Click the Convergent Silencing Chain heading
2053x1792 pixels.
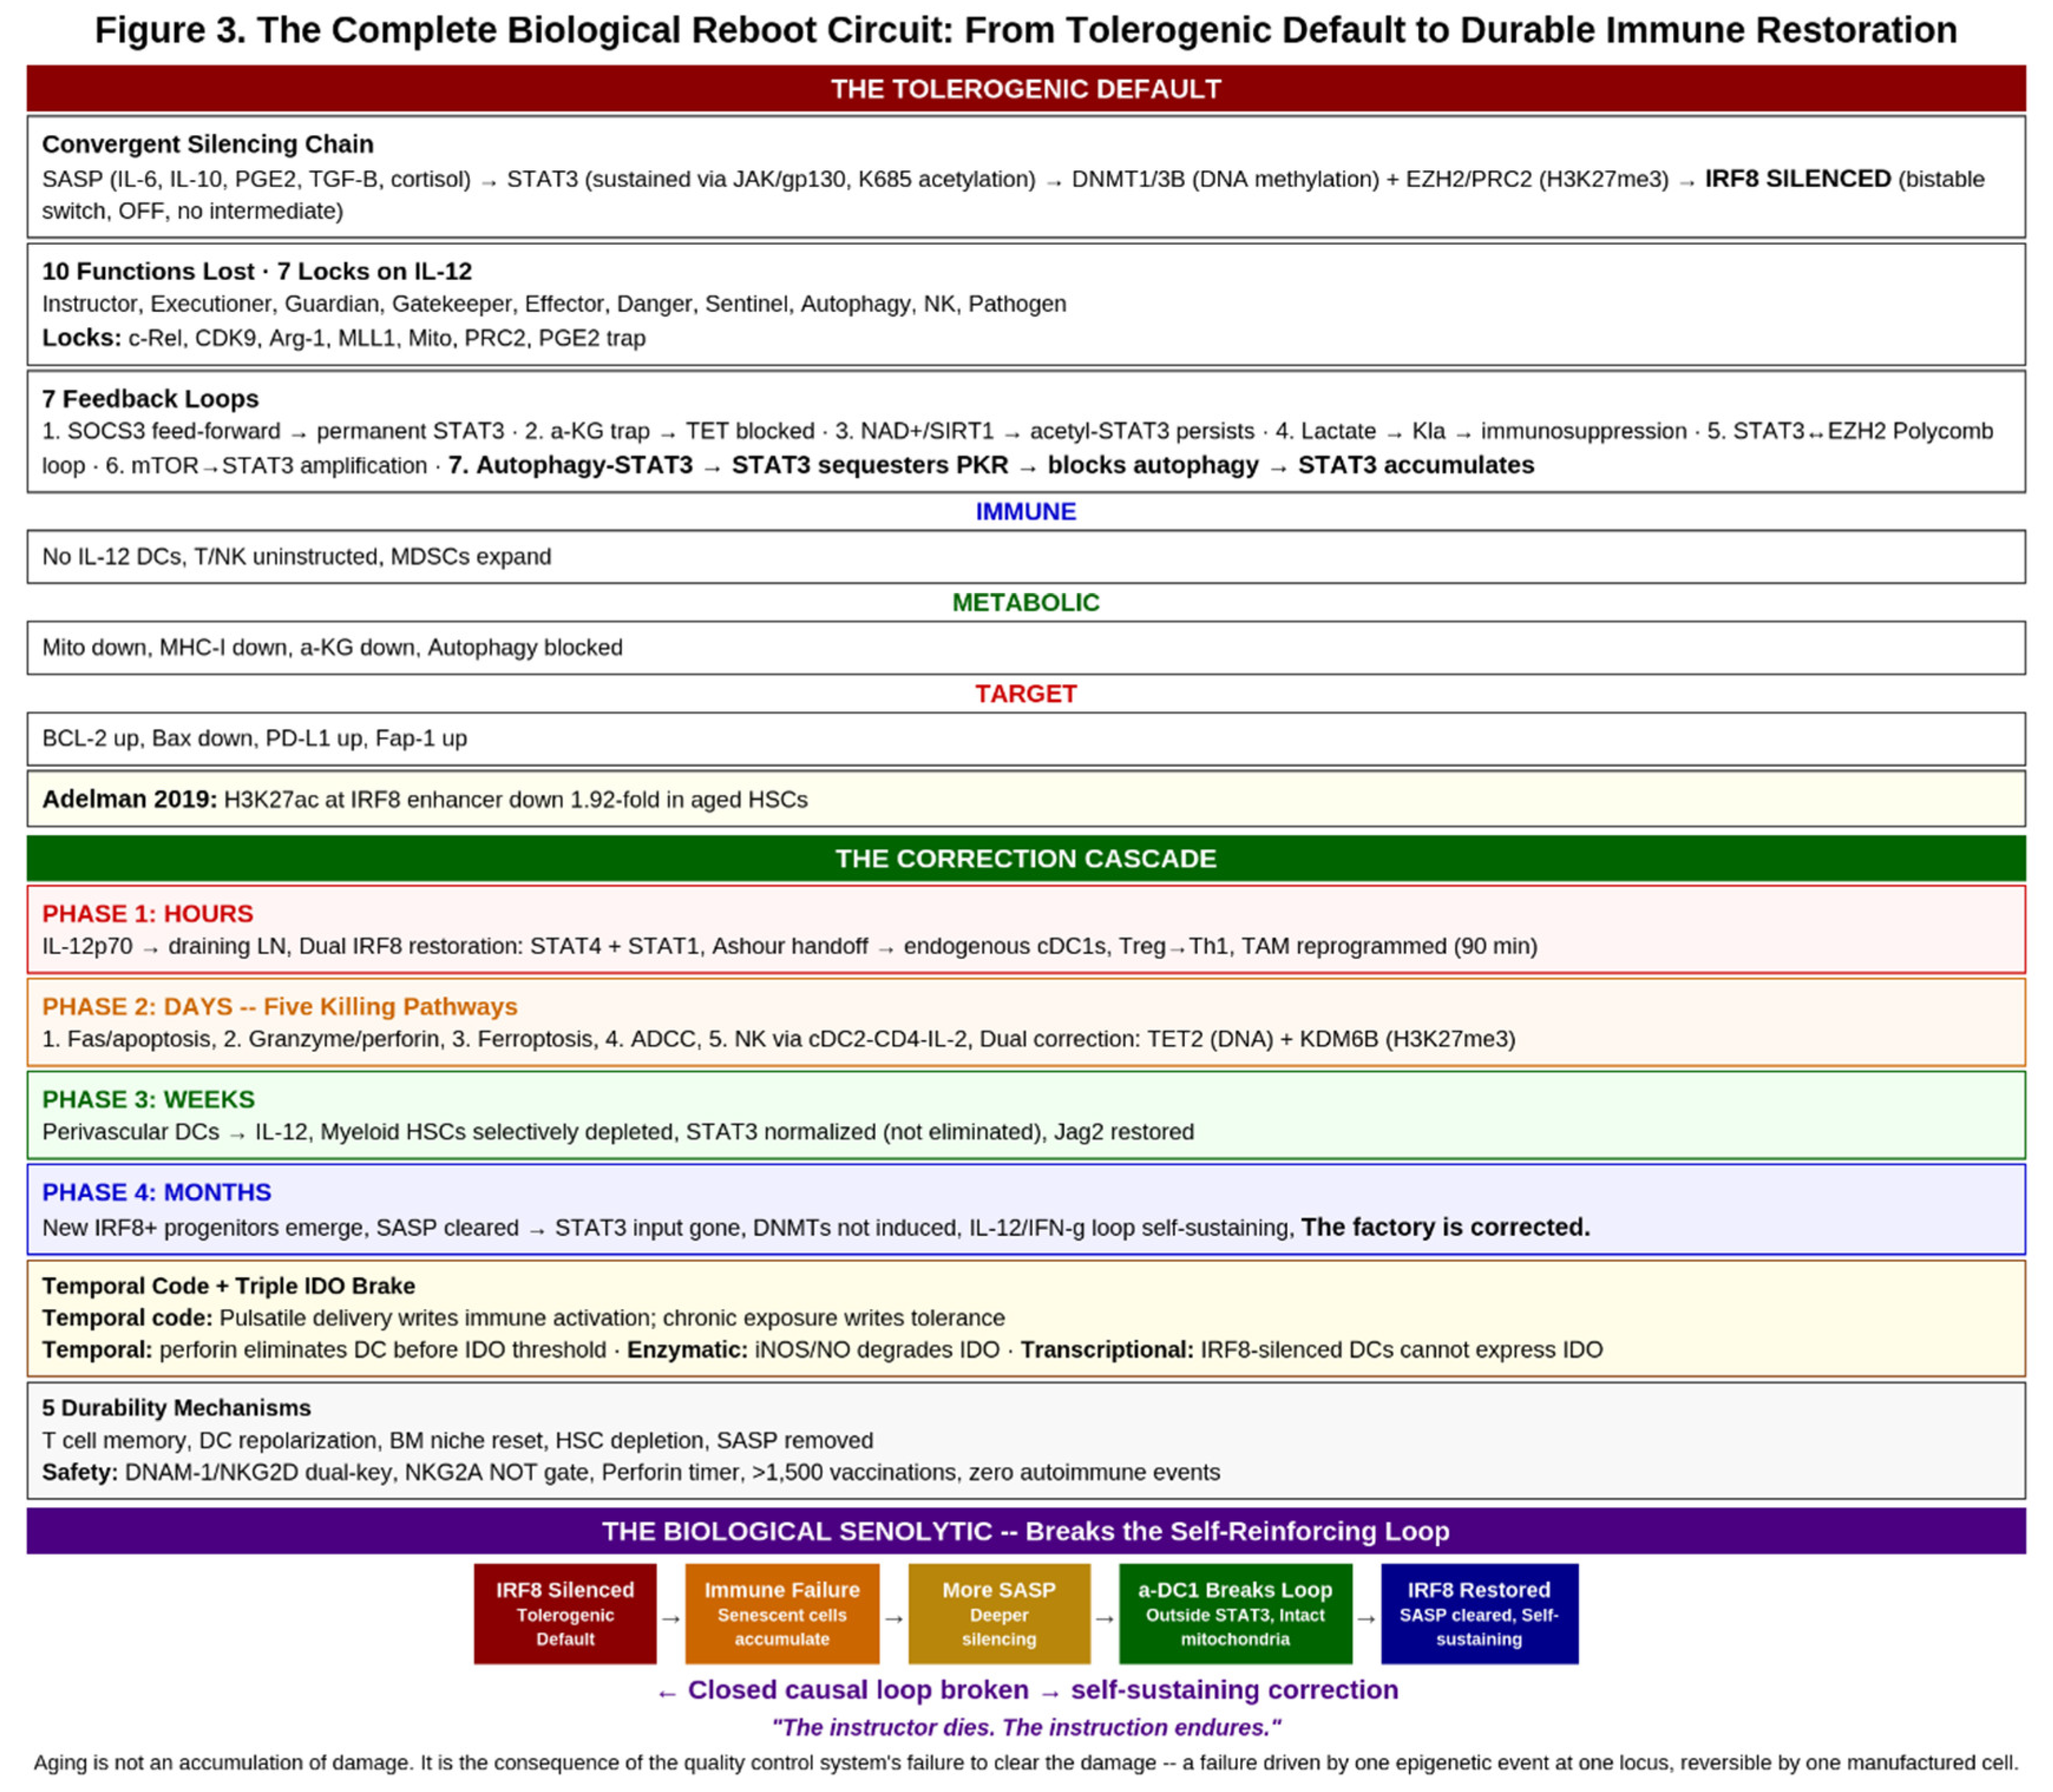pos(208,144)
